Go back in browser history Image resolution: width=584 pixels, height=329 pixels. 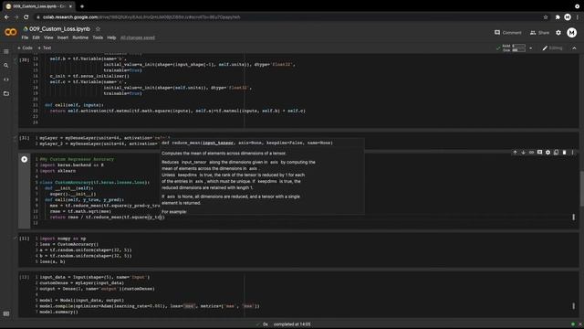tap(6, 17)
